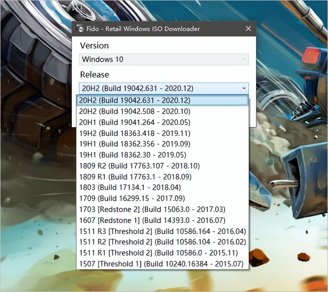
Task: Choose 1511 R2 Threshold 2 build
Action: [162, 242]
